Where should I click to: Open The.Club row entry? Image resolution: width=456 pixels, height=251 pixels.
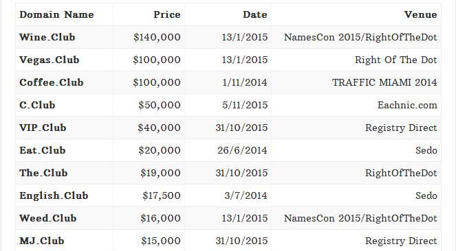43,173
